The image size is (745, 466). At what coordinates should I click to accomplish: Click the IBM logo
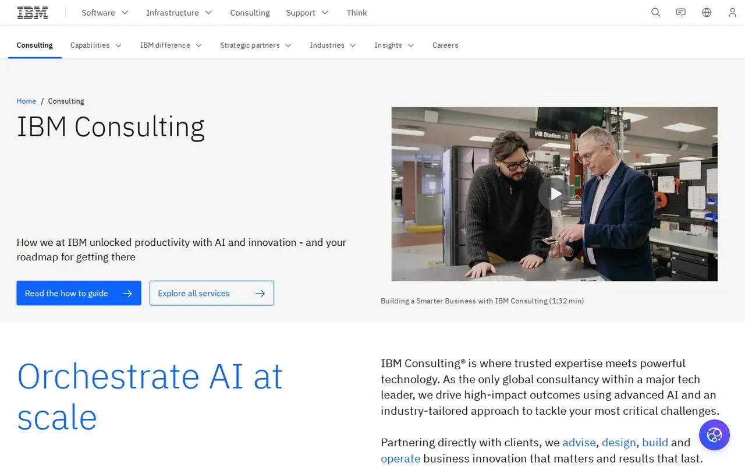pyautogui.click(x=33, y=12)
